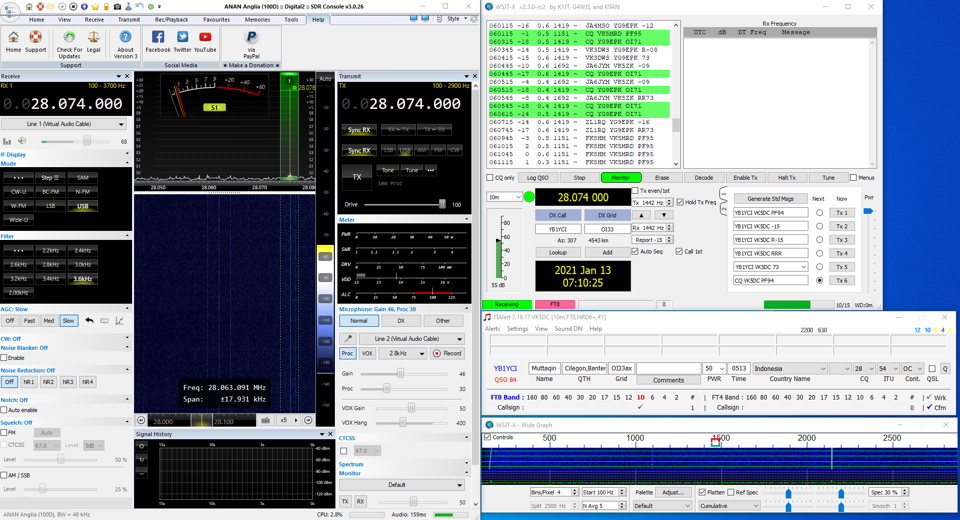The image size is (960, 520).
Task: Open Favourites via the star icon
Action: 94,7
